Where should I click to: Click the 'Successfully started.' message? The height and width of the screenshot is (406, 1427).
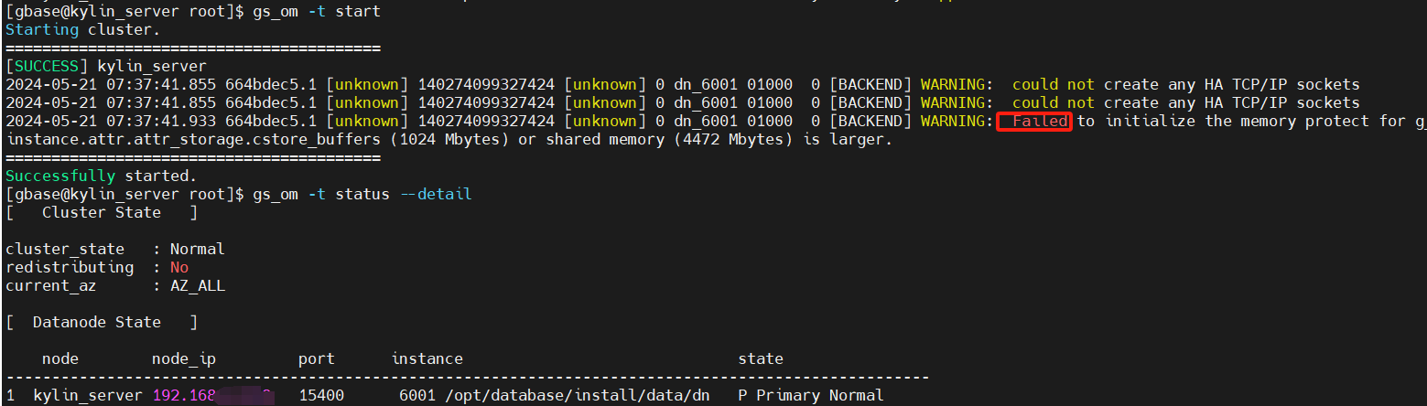(x=102, y=176)
